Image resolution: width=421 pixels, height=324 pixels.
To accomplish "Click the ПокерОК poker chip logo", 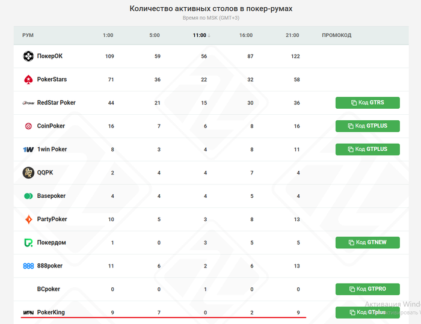I will point(28,57).
